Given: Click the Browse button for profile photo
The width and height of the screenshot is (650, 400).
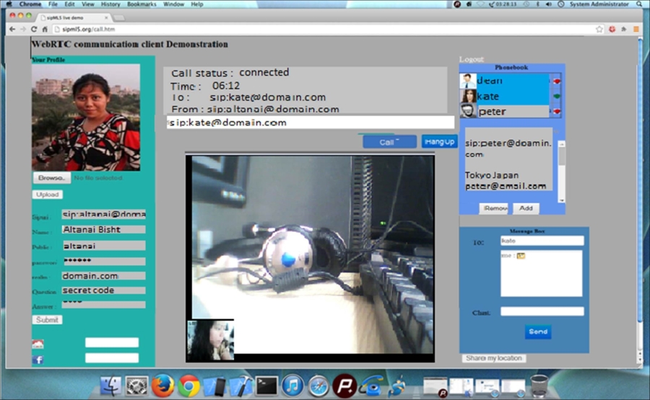Looking at the screenshot, I should [x=51, y=178].
